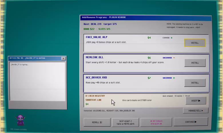Click the SHORTCUT.LNK card name
This screenshot has height=133, width=223.
pos(93,100)
